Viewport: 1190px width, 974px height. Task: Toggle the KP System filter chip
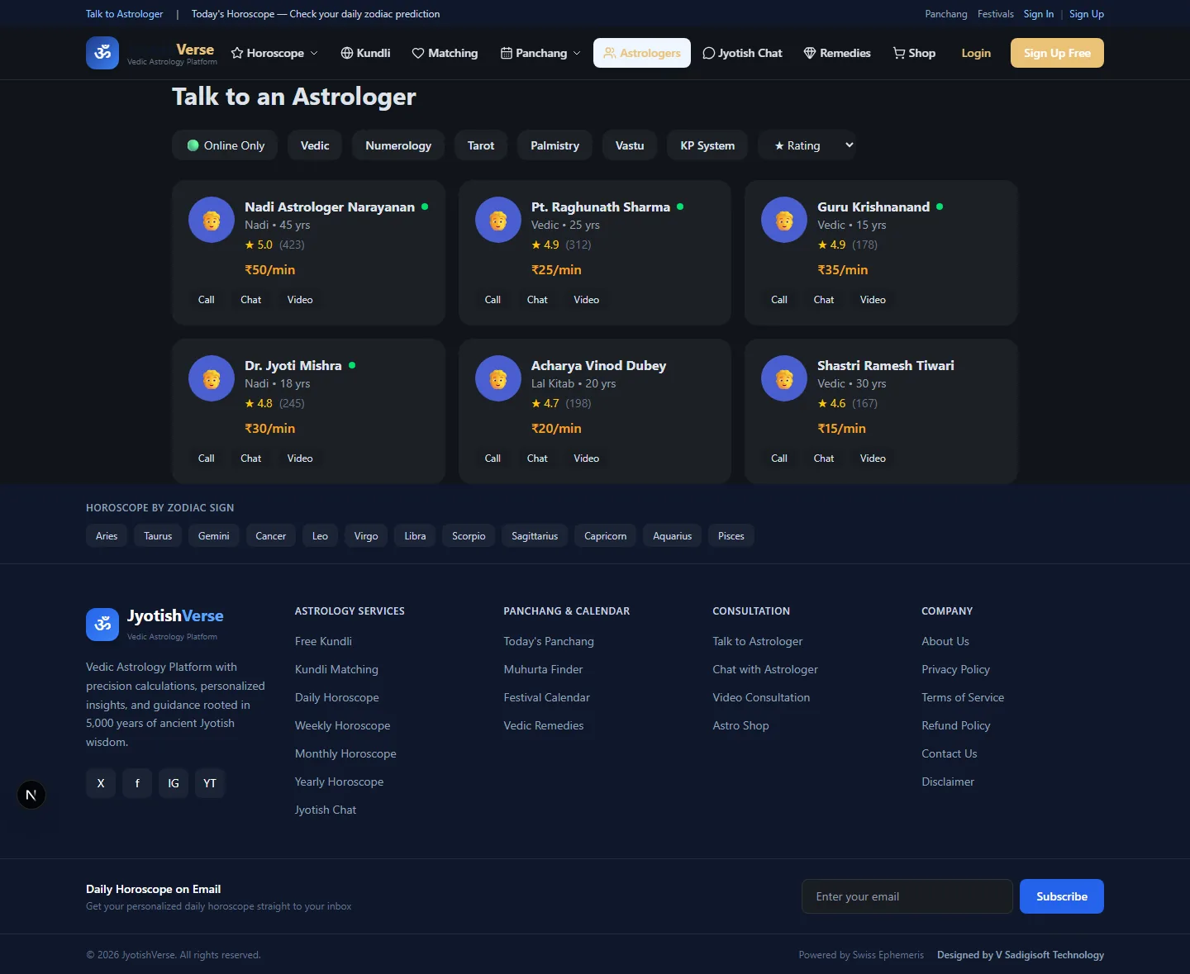707,145
